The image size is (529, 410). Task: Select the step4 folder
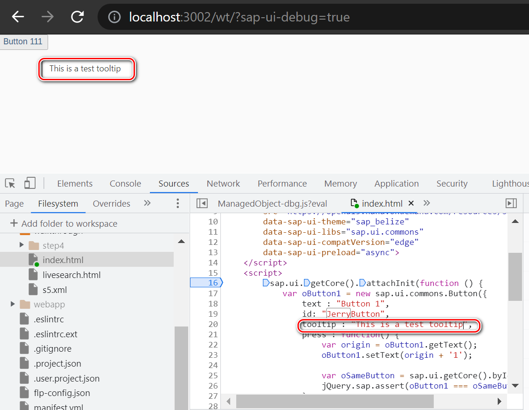pos(53,245)
